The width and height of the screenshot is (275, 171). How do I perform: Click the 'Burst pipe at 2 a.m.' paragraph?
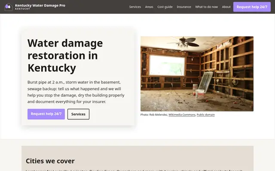[76, 92]
